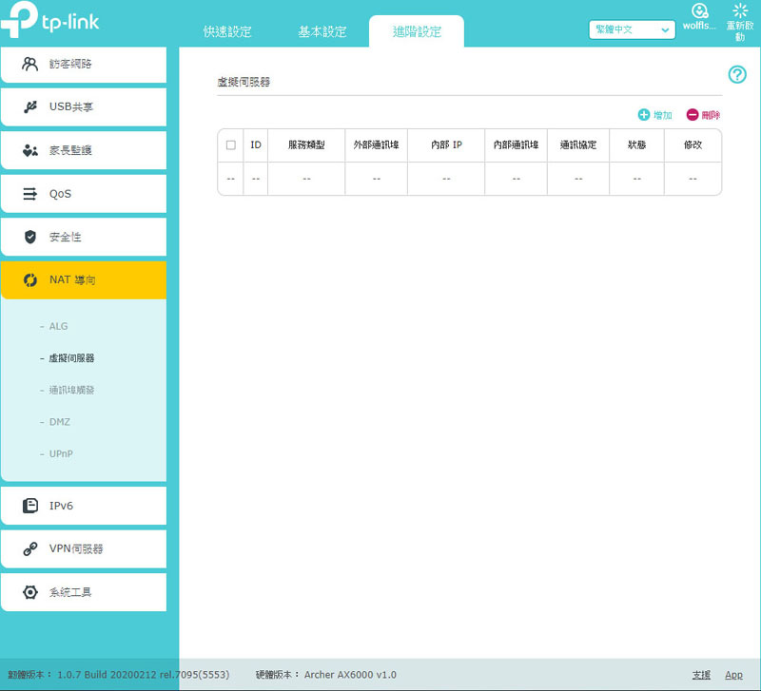Click the 狀態 column header

point(636,145)
